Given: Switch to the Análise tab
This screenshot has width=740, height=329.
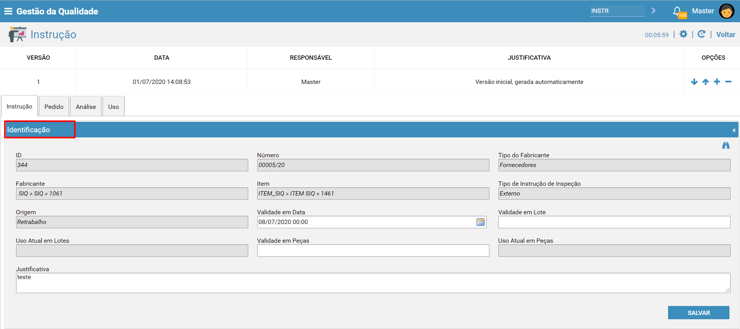Looking at the screenshot, I should pos(86,107).
